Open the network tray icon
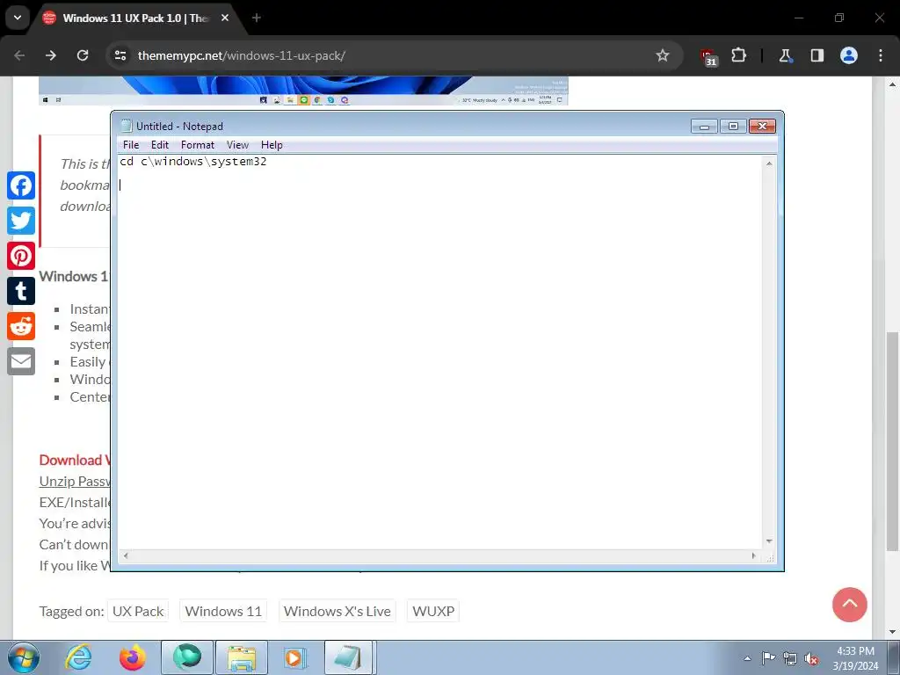This screenshot has width=900, height=675. point(790,659)
